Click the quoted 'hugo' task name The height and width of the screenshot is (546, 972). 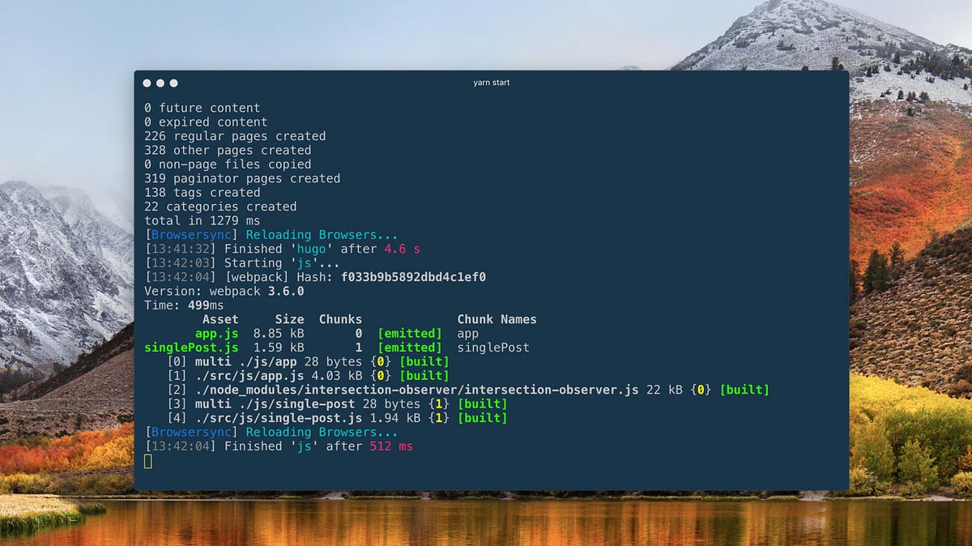312,249
